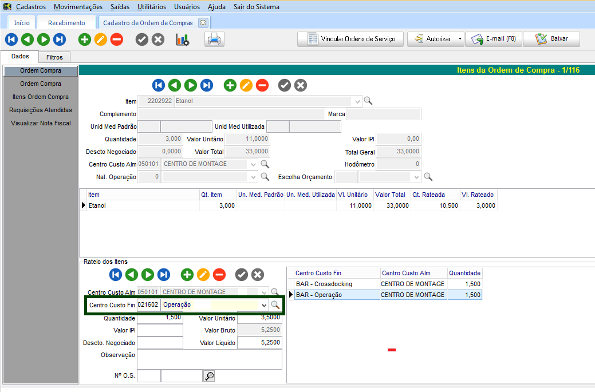
Task: Click the Baixar button
Action: pos(551,39)
